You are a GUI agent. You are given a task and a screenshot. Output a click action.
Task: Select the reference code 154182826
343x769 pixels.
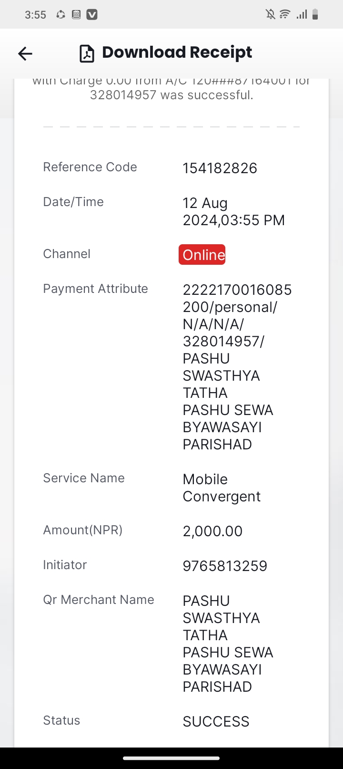[x=220, y=168]
